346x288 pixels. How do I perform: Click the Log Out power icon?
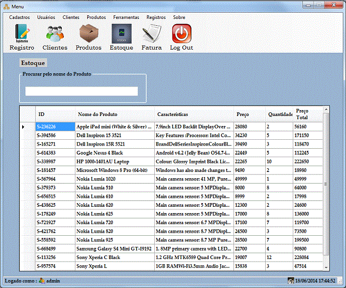(182, 34)
